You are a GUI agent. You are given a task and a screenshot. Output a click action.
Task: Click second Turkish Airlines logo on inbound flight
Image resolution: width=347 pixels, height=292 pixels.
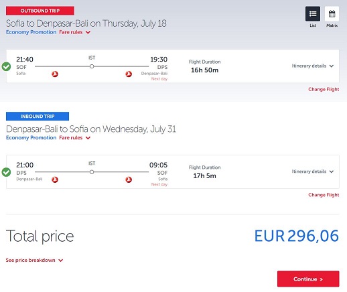pos(129,179)
